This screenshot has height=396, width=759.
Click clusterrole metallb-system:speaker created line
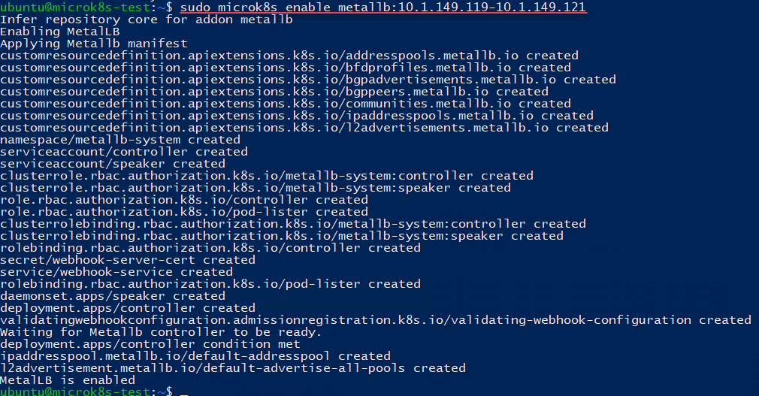click(x=256, y=188)
